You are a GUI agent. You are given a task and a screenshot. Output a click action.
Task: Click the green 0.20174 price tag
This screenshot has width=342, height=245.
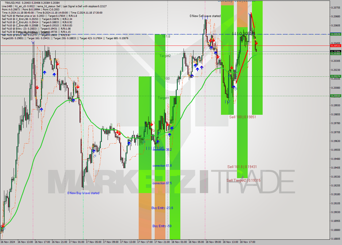(336, 76)
